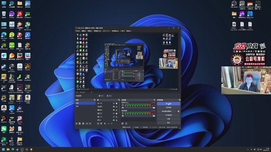Toggle visibility eye of the list-icon source
Image resolution: width=271 pixels, height=152 pixels.
114,107
